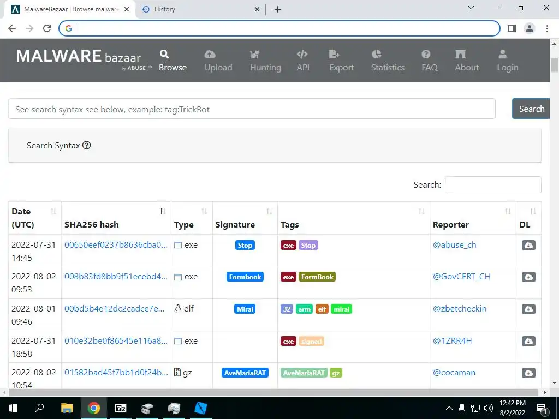This screenshot has height=419, width=559.
Task: Click the olive FormBook tag
Action: (x=317, y=277)
